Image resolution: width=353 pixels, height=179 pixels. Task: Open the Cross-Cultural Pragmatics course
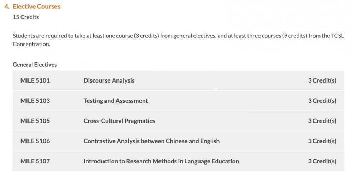point(119,121)
